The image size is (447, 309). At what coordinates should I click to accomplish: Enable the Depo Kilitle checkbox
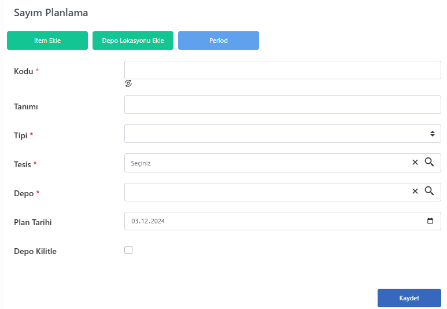point(128,250)
